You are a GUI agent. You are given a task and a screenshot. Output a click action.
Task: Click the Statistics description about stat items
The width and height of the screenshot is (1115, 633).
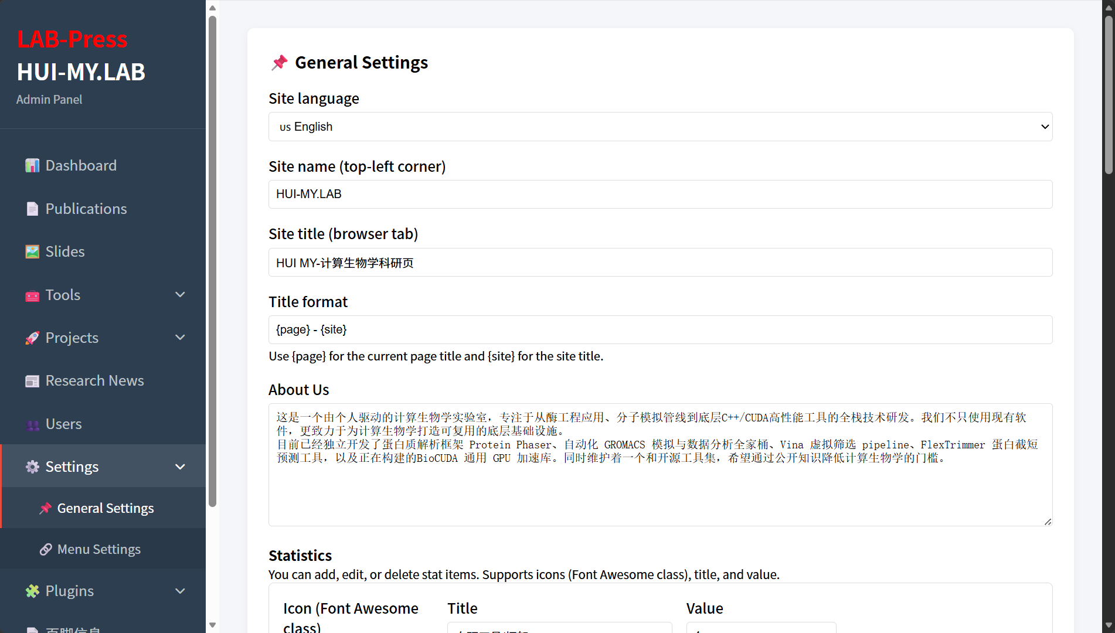coord(524,574)
